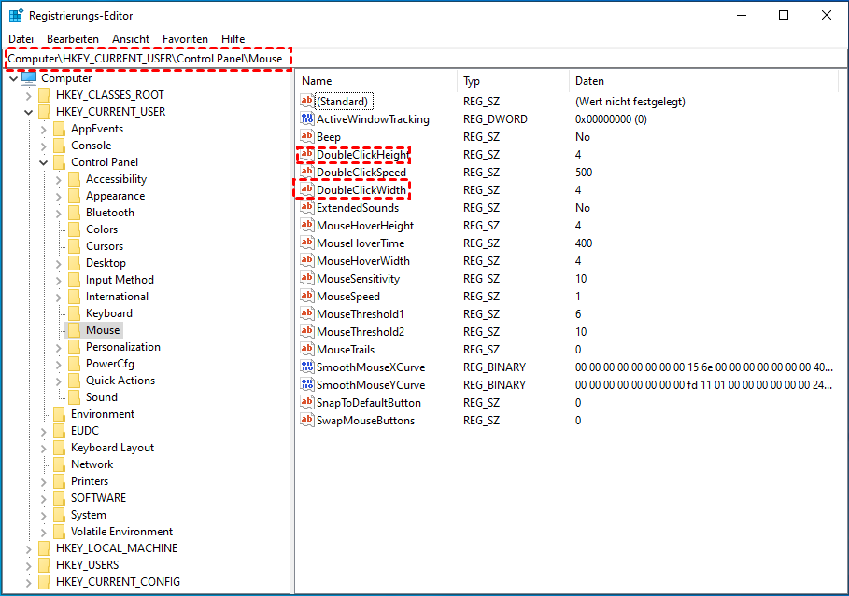Click the string icon beside ExtendedSounds

[307, 207]
